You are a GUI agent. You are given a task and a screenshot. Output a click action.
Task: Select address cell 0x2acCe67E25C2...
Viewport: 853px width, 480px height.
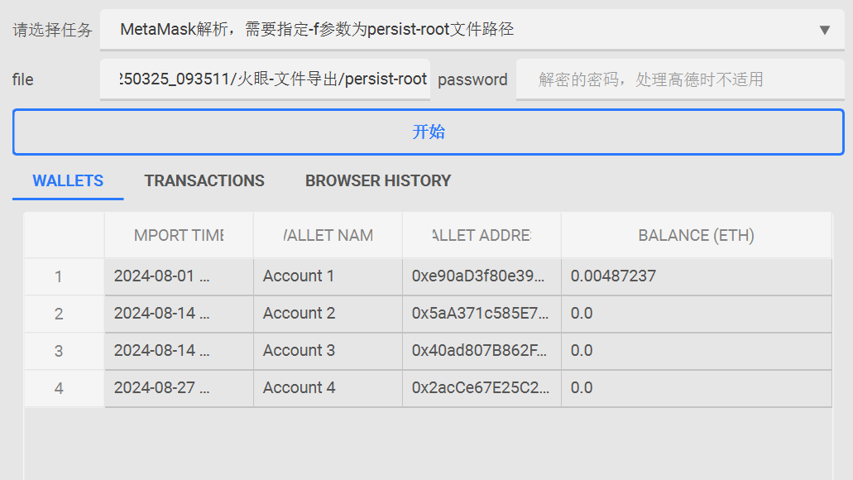click(x=482, y=387)
